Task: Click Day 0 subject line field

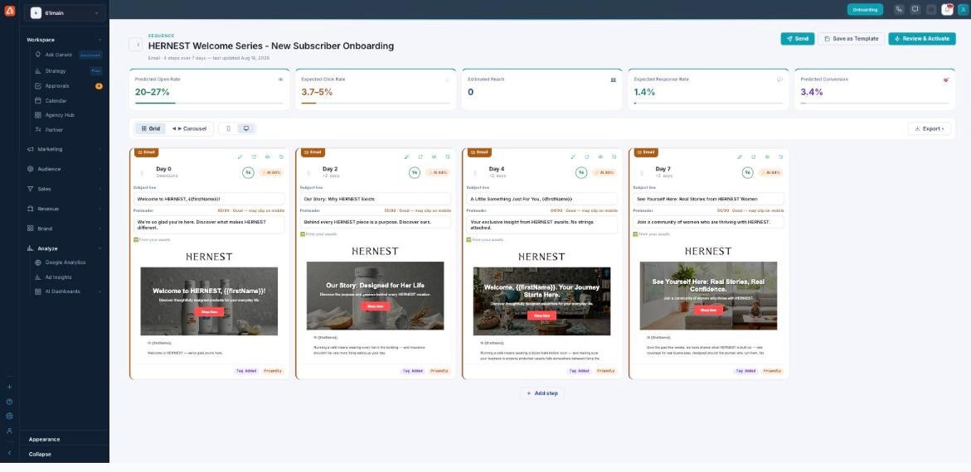Action: tap(209, 200)
